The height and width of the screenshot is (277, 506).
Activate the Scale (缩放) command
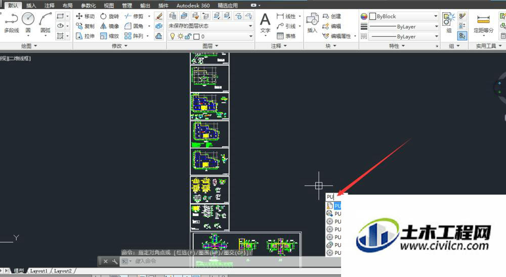pyautogui.click(x=110, y=36)
